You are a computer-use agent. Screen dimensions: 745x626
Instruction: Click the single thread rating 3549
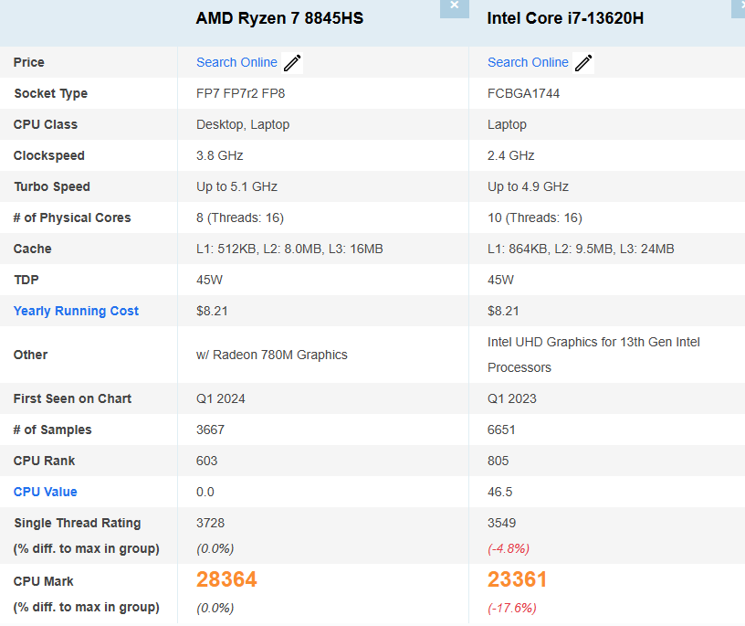point(501,524)
